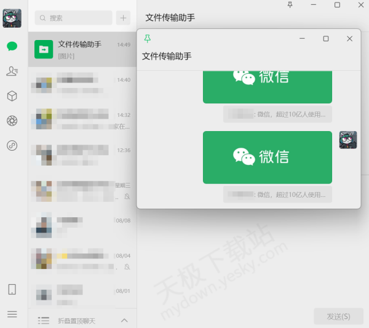Open the Chats tab in sidebar
Viewport: 369px width, 328px height.
tap(12, 46)
